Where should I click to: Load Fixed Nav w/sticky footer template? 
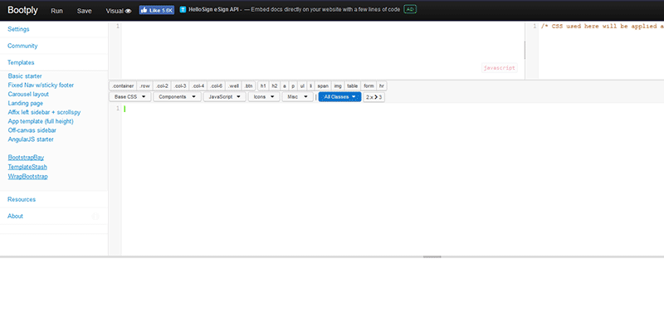tap(41, 85)
